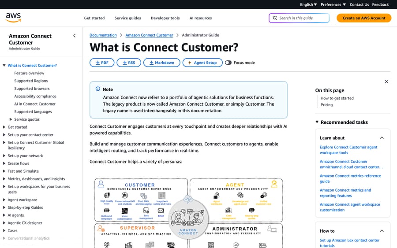Viewport: 397px width, 248px height.
Task: Click the search magnifier icon
Action: [x=275, y=18]
